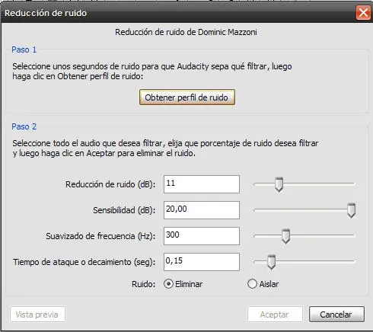Click the Paso 1 group label
373x332 pixels.
click(24, 49)
